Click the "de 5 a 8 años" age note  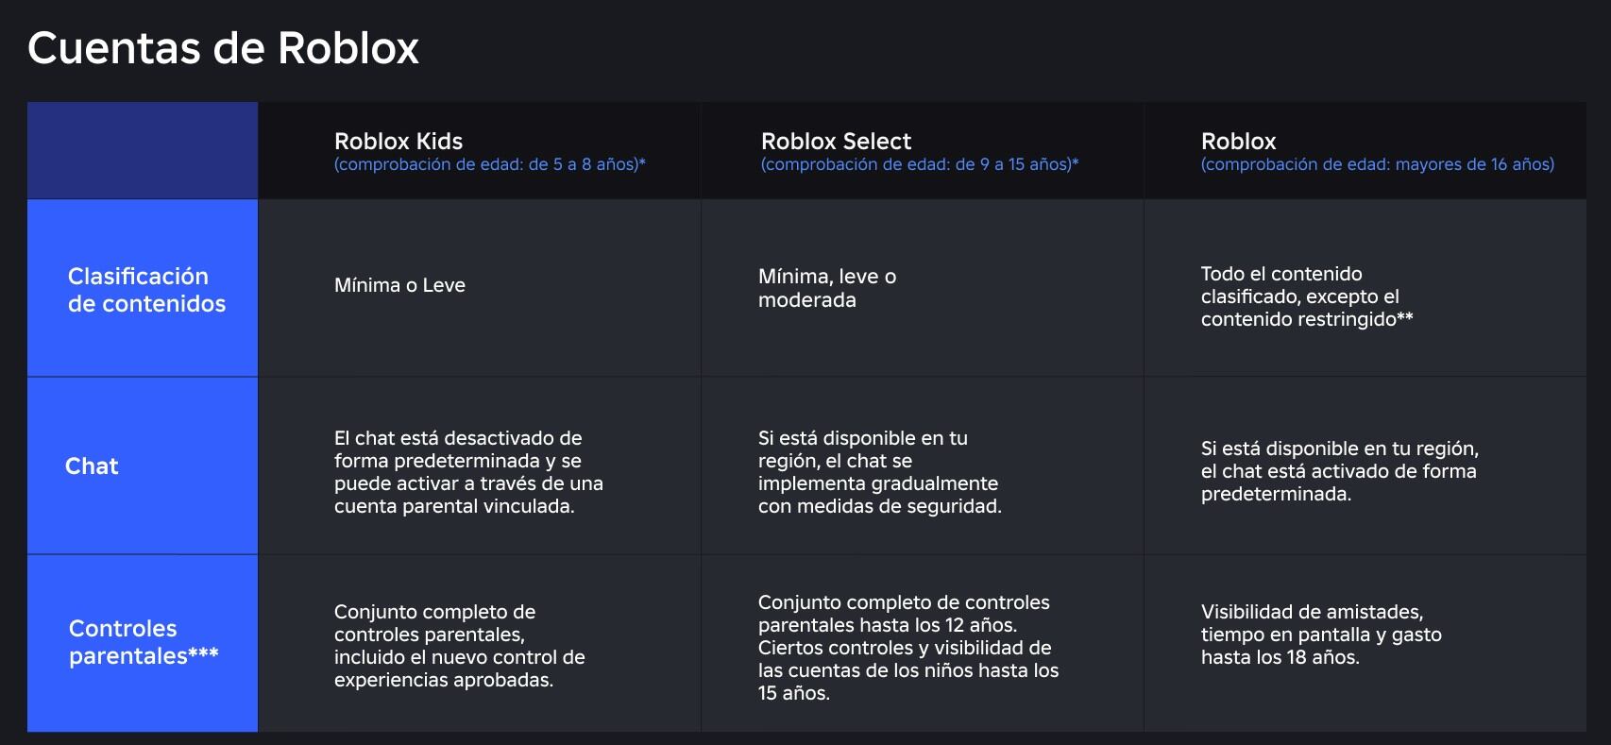tap(489, 165)
